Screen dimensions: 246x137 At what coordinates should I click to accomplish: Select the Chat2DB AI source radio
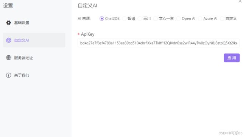click(102, 18)
